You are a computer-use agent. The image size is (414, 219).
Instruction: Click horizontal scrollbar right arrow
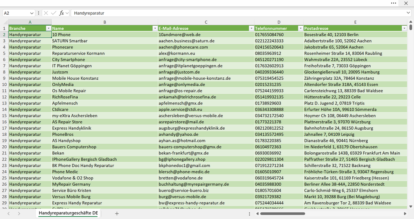coord(405,213)
